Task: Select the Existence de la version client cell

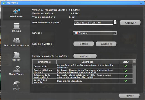Action: tap(44, 76)
